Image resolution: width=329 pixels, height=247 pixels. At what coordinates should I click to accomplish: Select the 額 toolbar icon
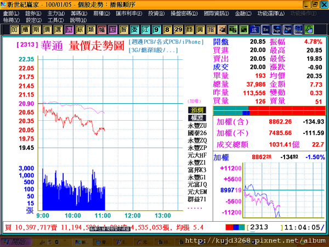[189, 30]
